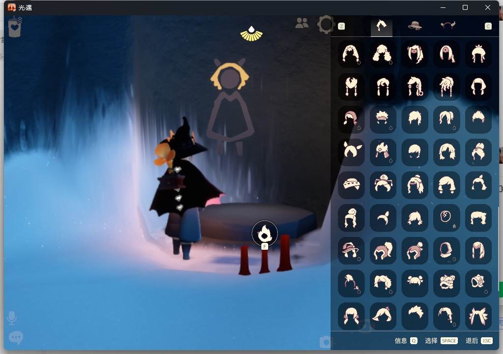Image resolution: width=503 pixels, height=354 pixels.
Task: Select the two small side buns hairstyle
Action: pyautogui.click(x=415, y=283)
